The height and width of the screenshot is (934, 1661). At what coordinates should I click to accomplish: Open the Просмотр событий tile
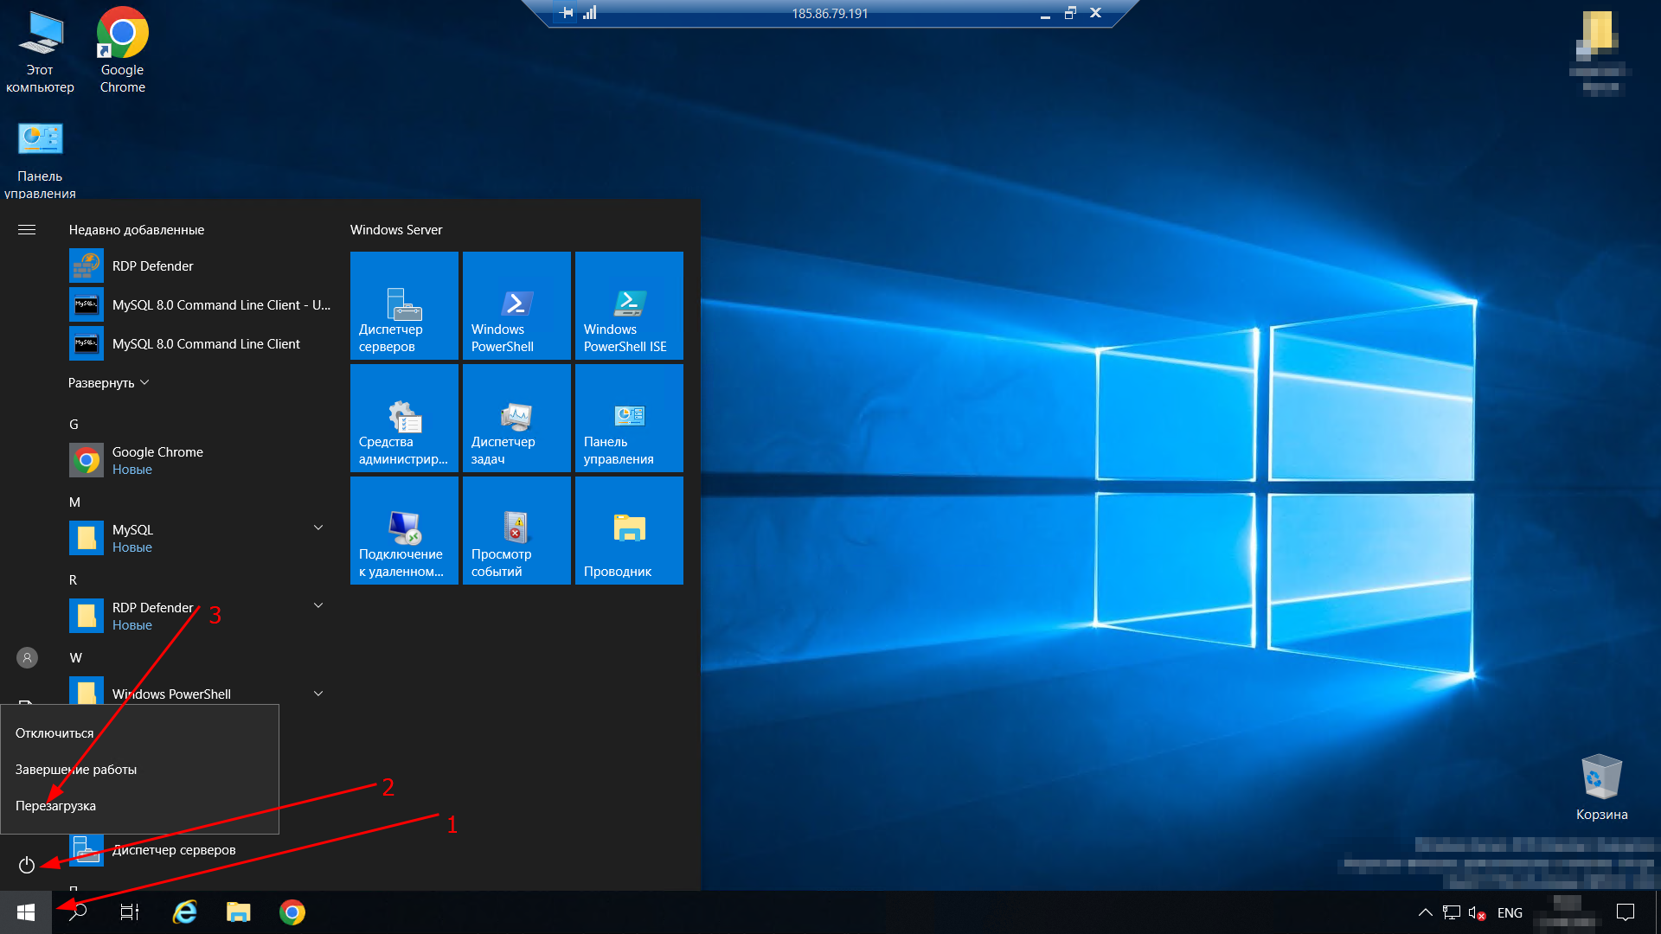coord(516,530)
